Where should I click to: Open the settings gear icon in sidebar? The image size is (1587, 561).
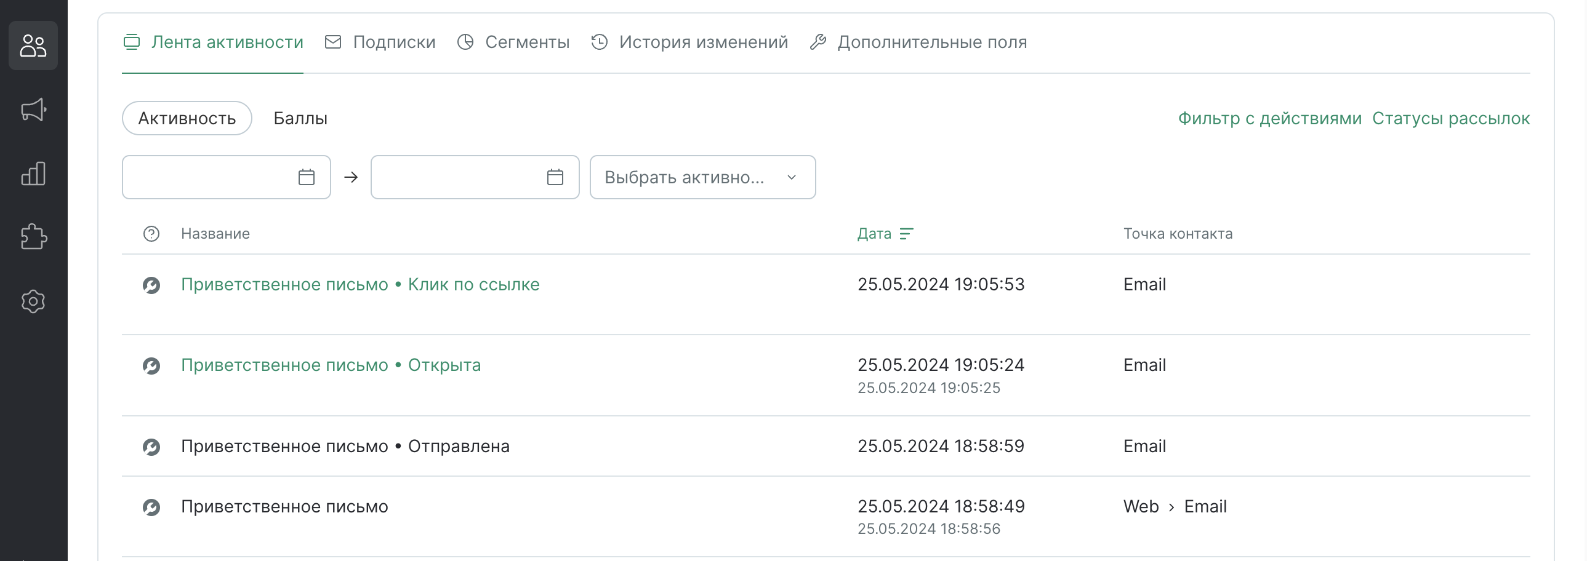tap(33, 301)
